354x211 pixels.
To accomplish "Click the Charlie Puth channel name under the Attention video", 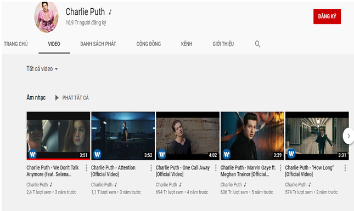I will click(102, 185).
